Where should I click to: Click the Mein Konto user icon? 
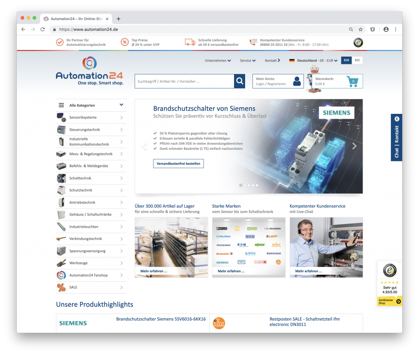click(297, 81)
